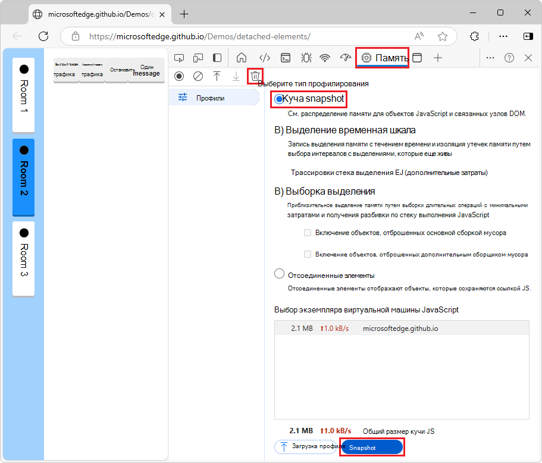Toggle the browser sidebar icon
The image size is (542, 463).
coord(528,36)
